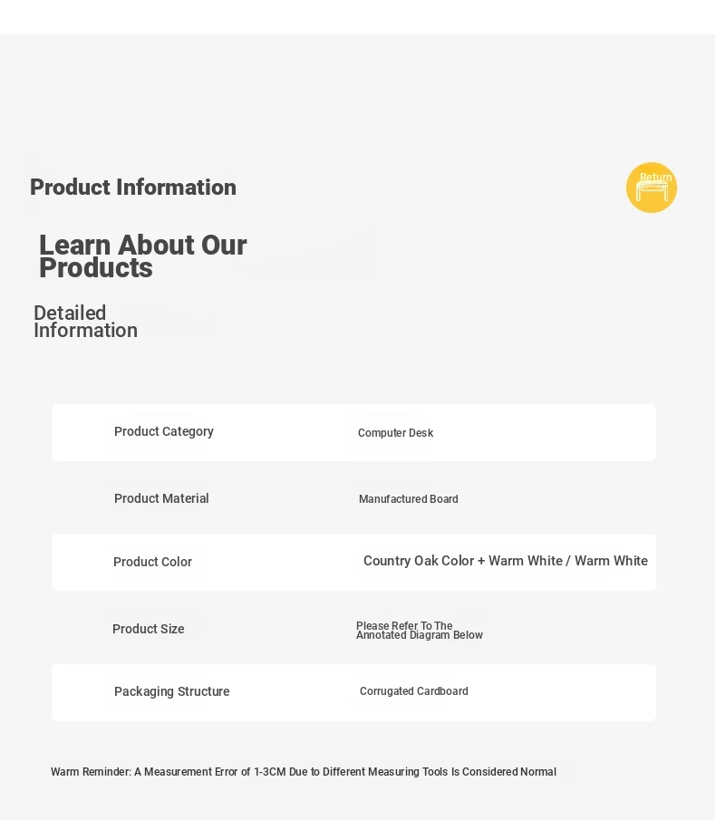Select the Packaging Structure label

pyautogui.click(x=171, y=691)
